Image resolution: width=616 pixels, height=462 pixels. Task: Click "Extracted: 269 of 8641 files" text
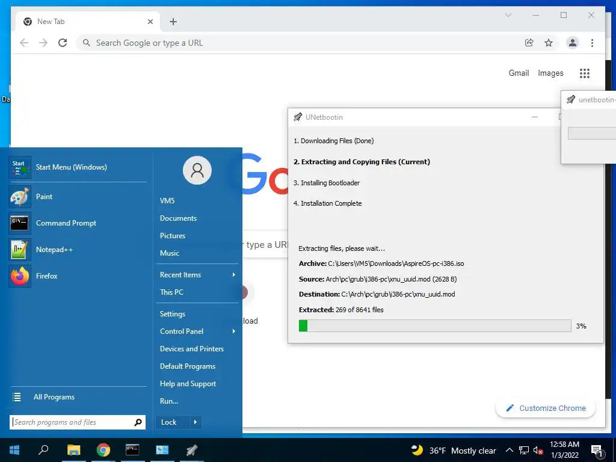click(341, 310)
